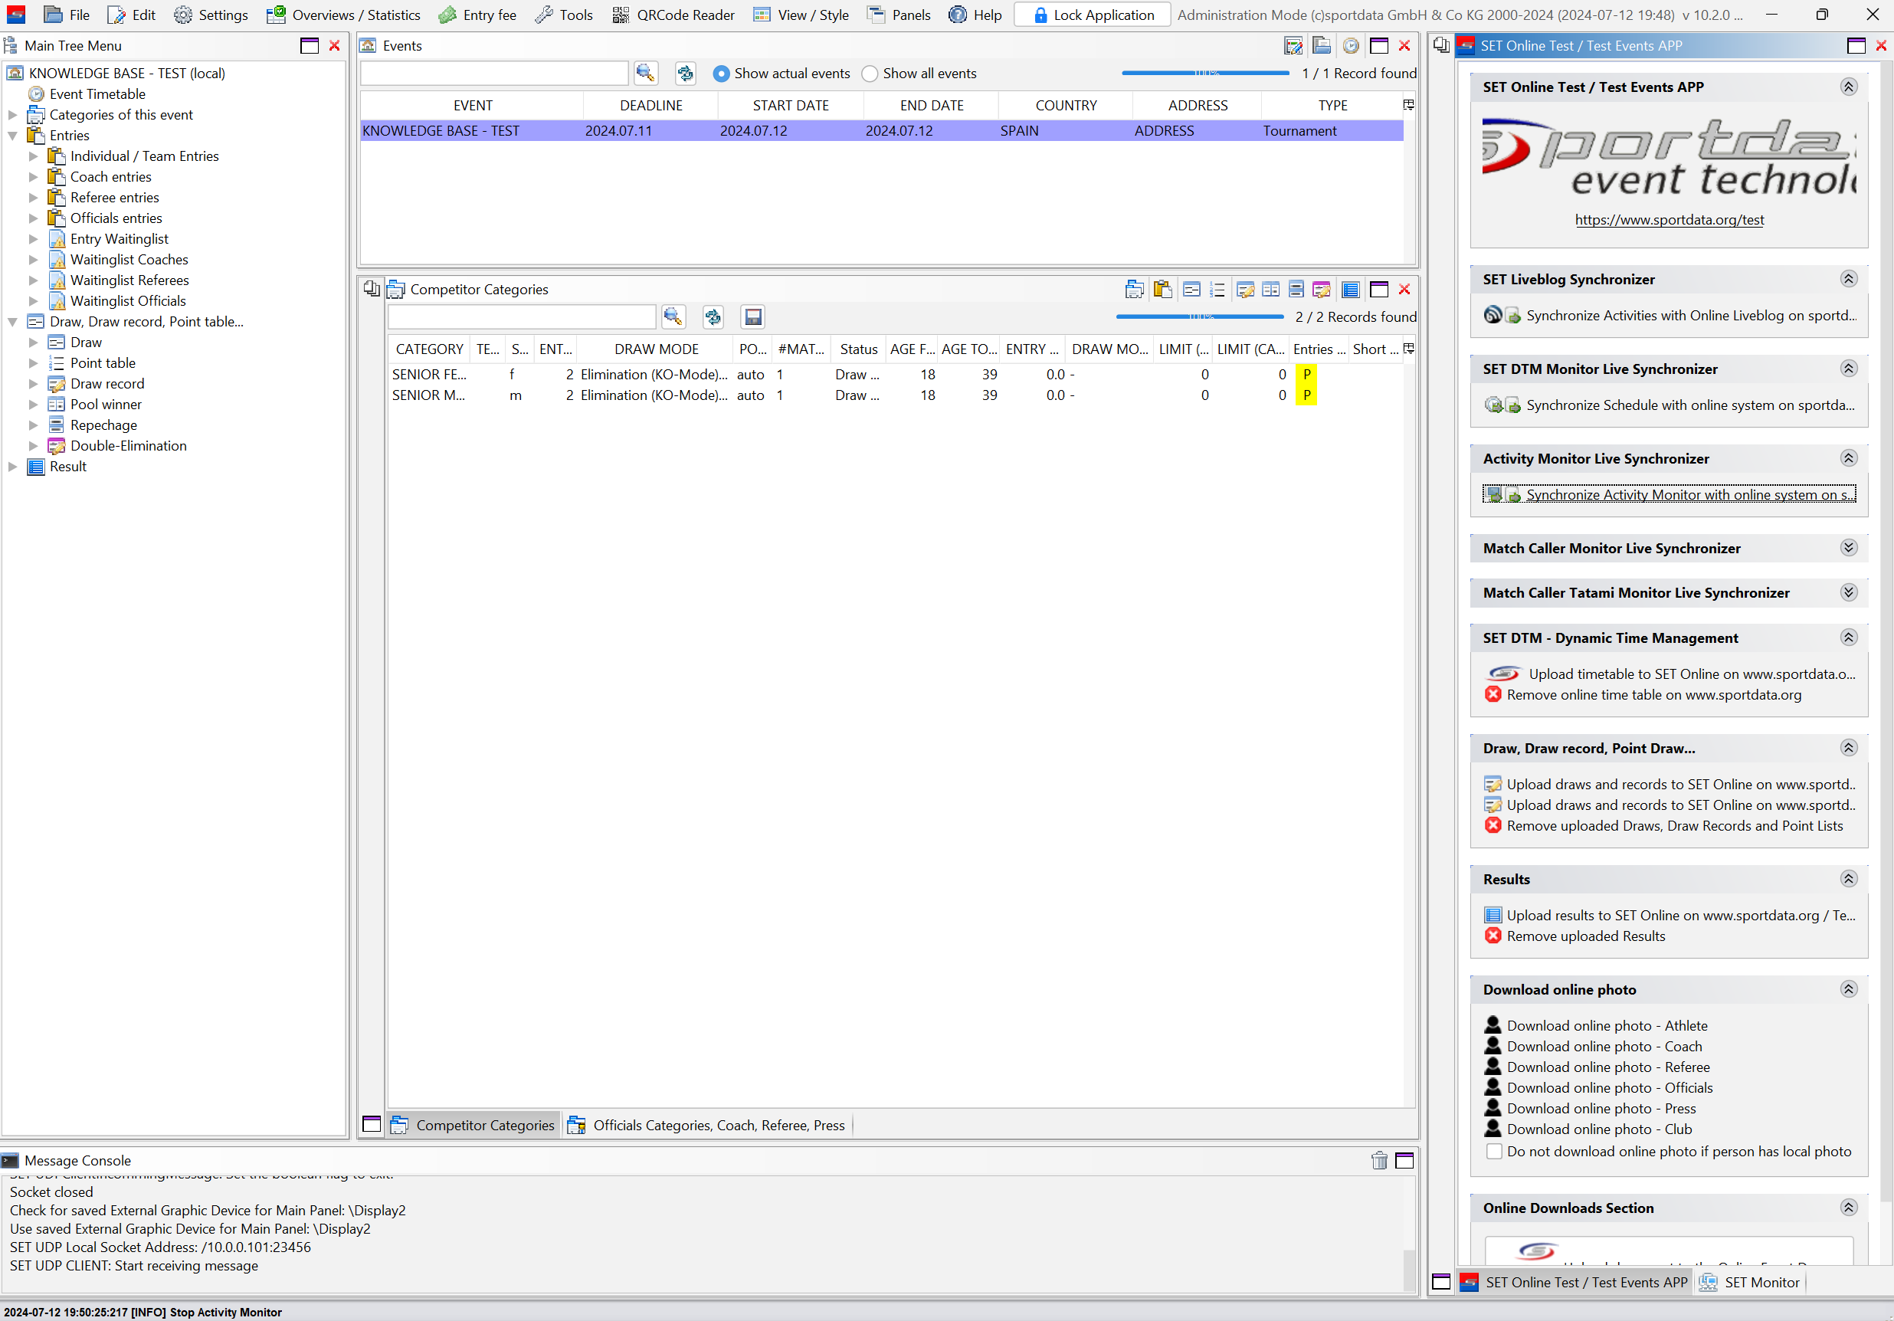Select the Show all events radio button
This screenshot has height=1321, width=1894.
870,74
